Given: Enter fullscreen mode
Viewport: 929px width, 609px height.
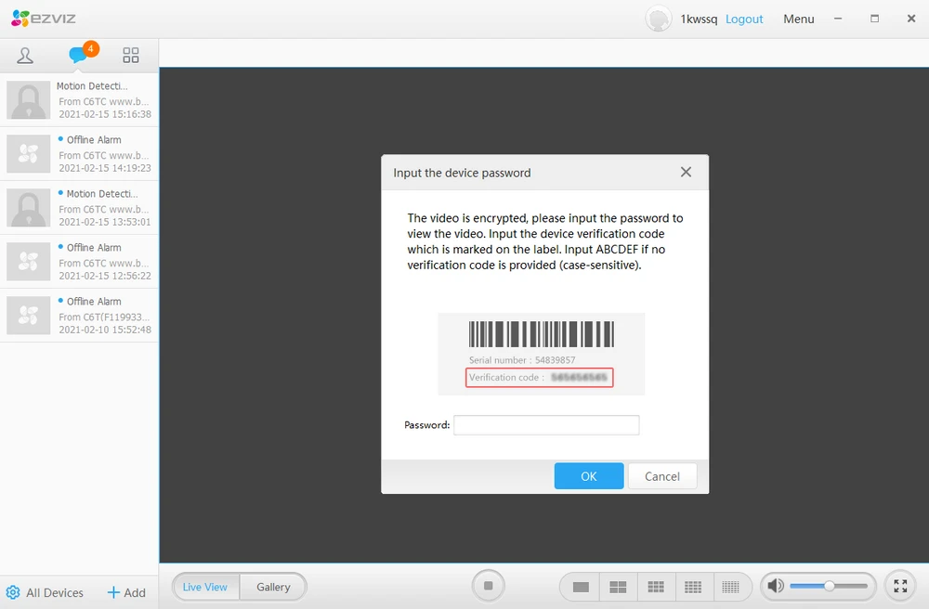Looking at the screenshot, I should 899,586.
